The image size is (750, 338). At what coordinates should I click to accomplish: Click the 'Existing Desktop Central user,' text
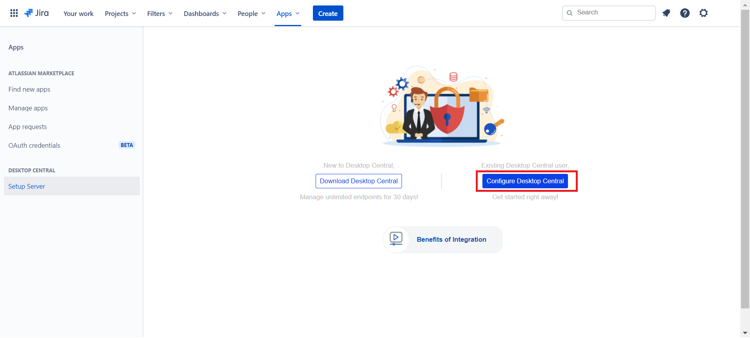525,165
